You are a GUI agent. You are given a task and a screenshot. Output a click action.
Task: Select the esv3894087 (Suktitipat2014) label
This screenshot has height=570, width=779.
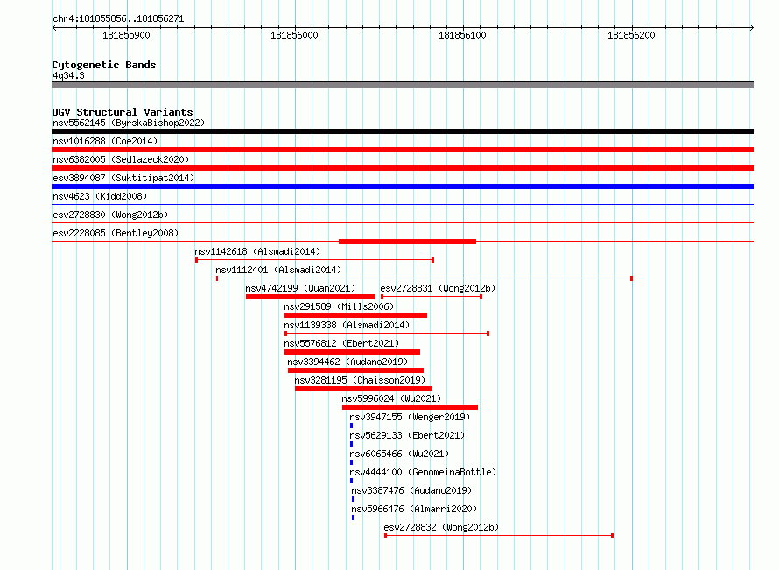pos(123,178)
